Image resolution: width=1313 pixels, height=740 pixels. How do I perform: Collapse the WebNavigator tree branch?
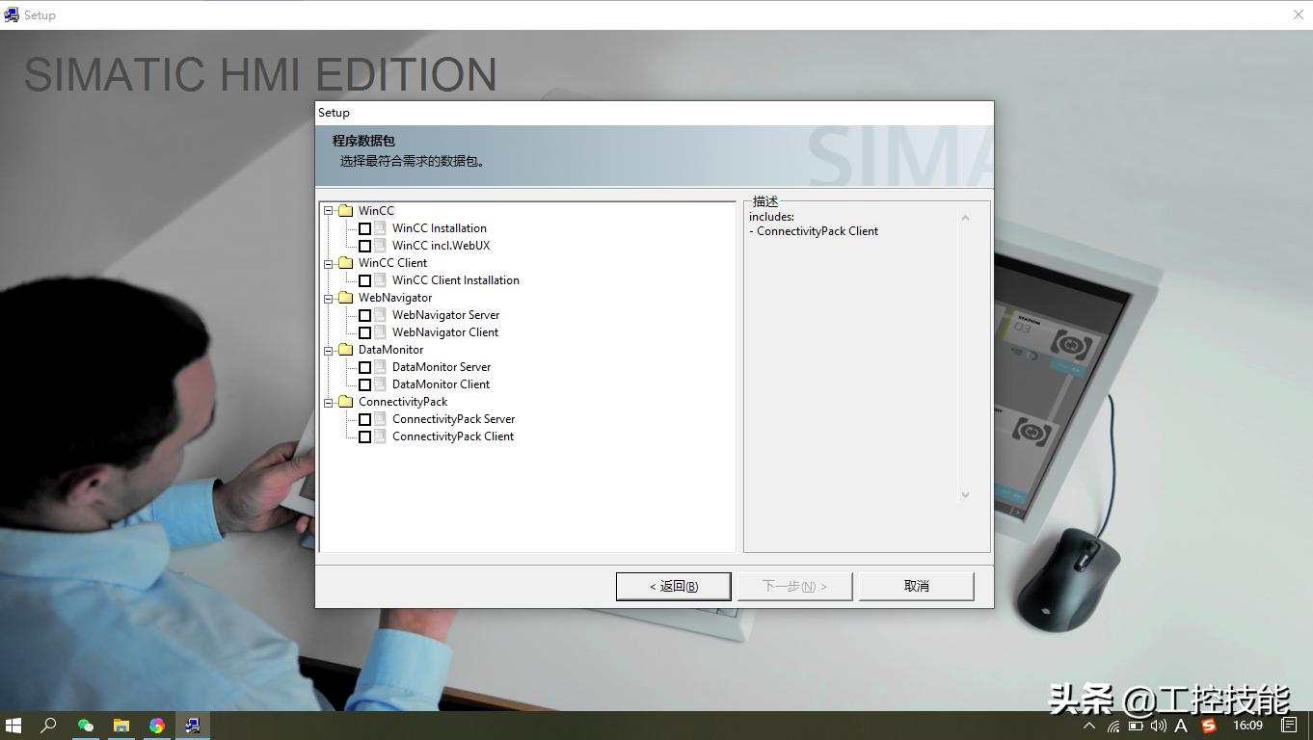(x=328, y=297)
